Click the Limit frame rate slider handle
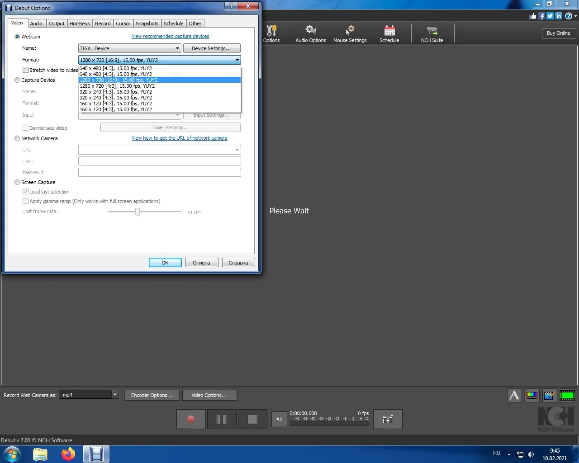This screenshot has width=579, height=463. (x=138, y=212)
